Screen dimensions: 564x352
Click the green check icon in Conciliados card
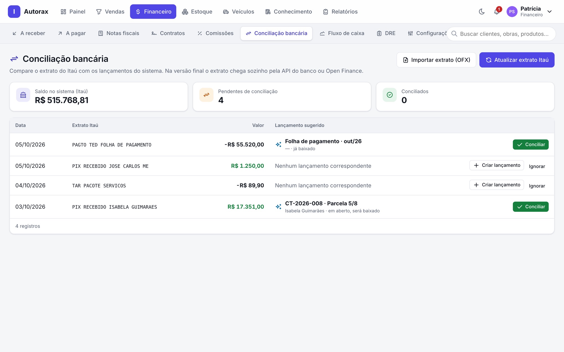click(x=390, y=95)
